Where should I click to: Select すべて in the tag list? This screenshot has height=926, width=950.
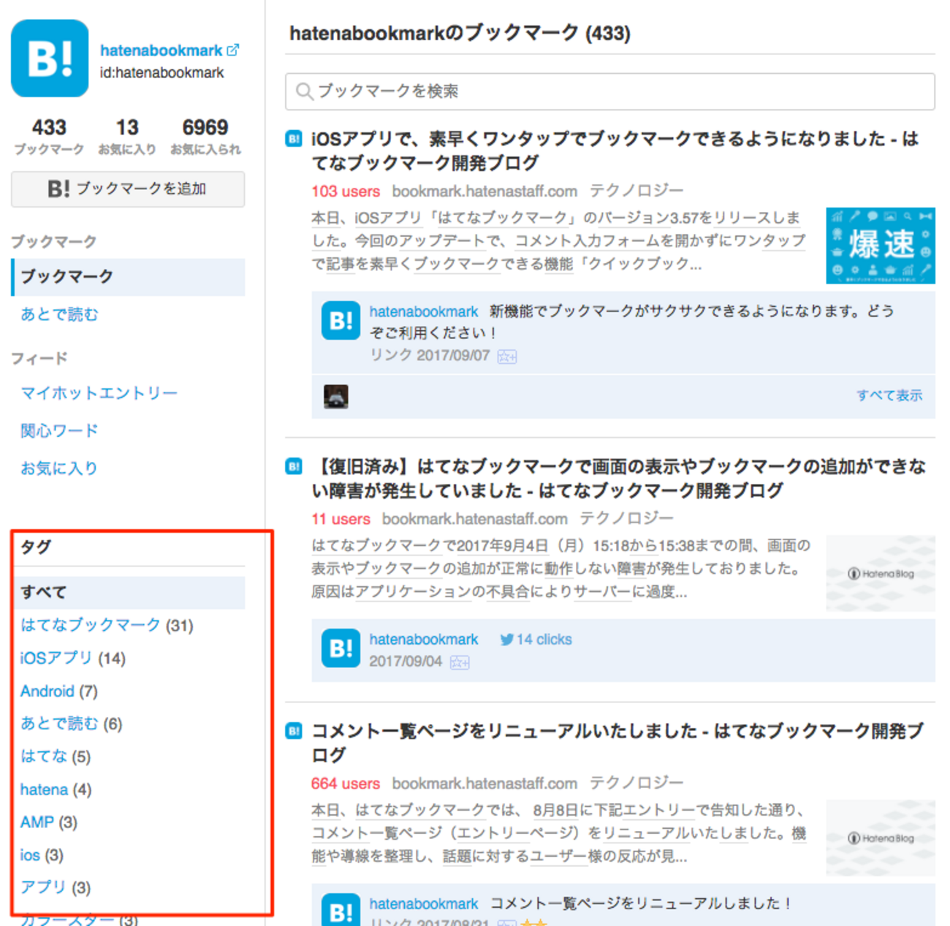[130, 593]
